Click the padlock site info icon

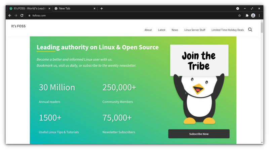[29, 15]
